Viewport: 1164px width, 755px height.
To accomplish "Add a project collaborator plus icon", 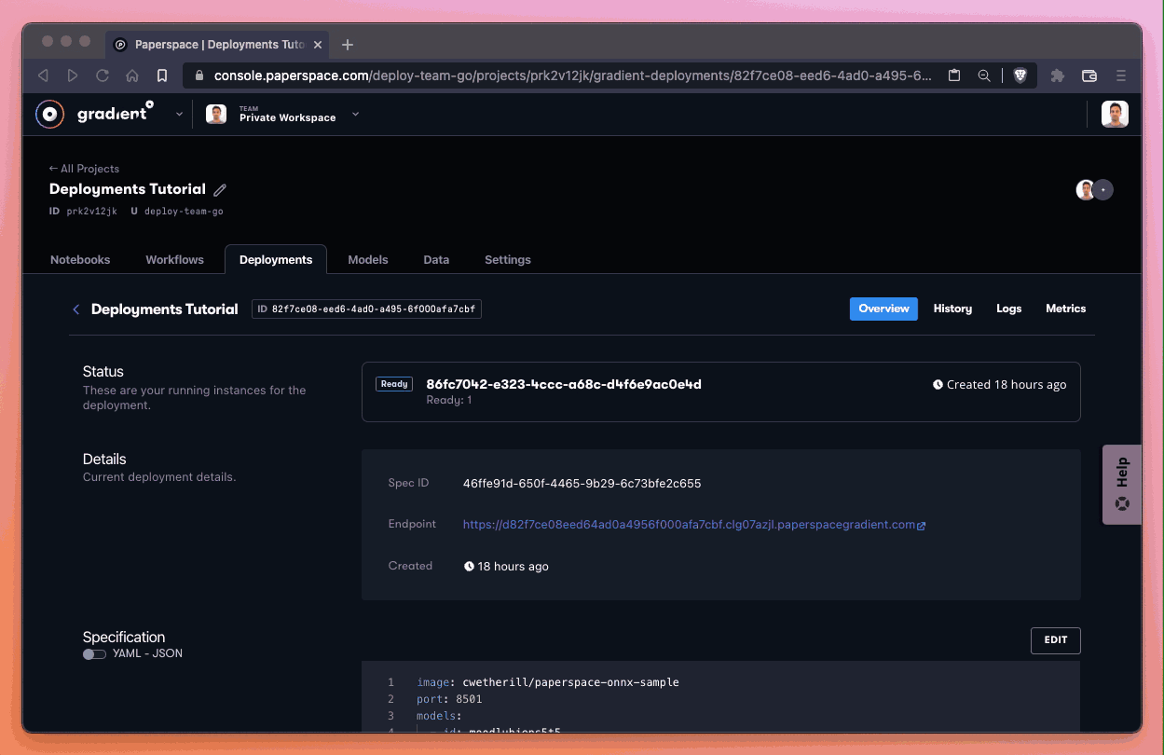I will 1103,190.
